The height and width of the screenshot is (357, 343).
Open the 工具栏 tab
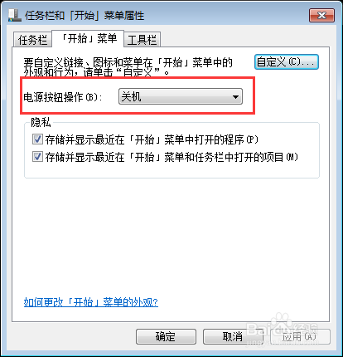(x=142, y=40)
